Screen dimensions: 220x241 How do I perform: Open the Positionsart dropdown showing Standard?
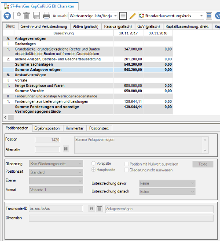pos(56,172)
